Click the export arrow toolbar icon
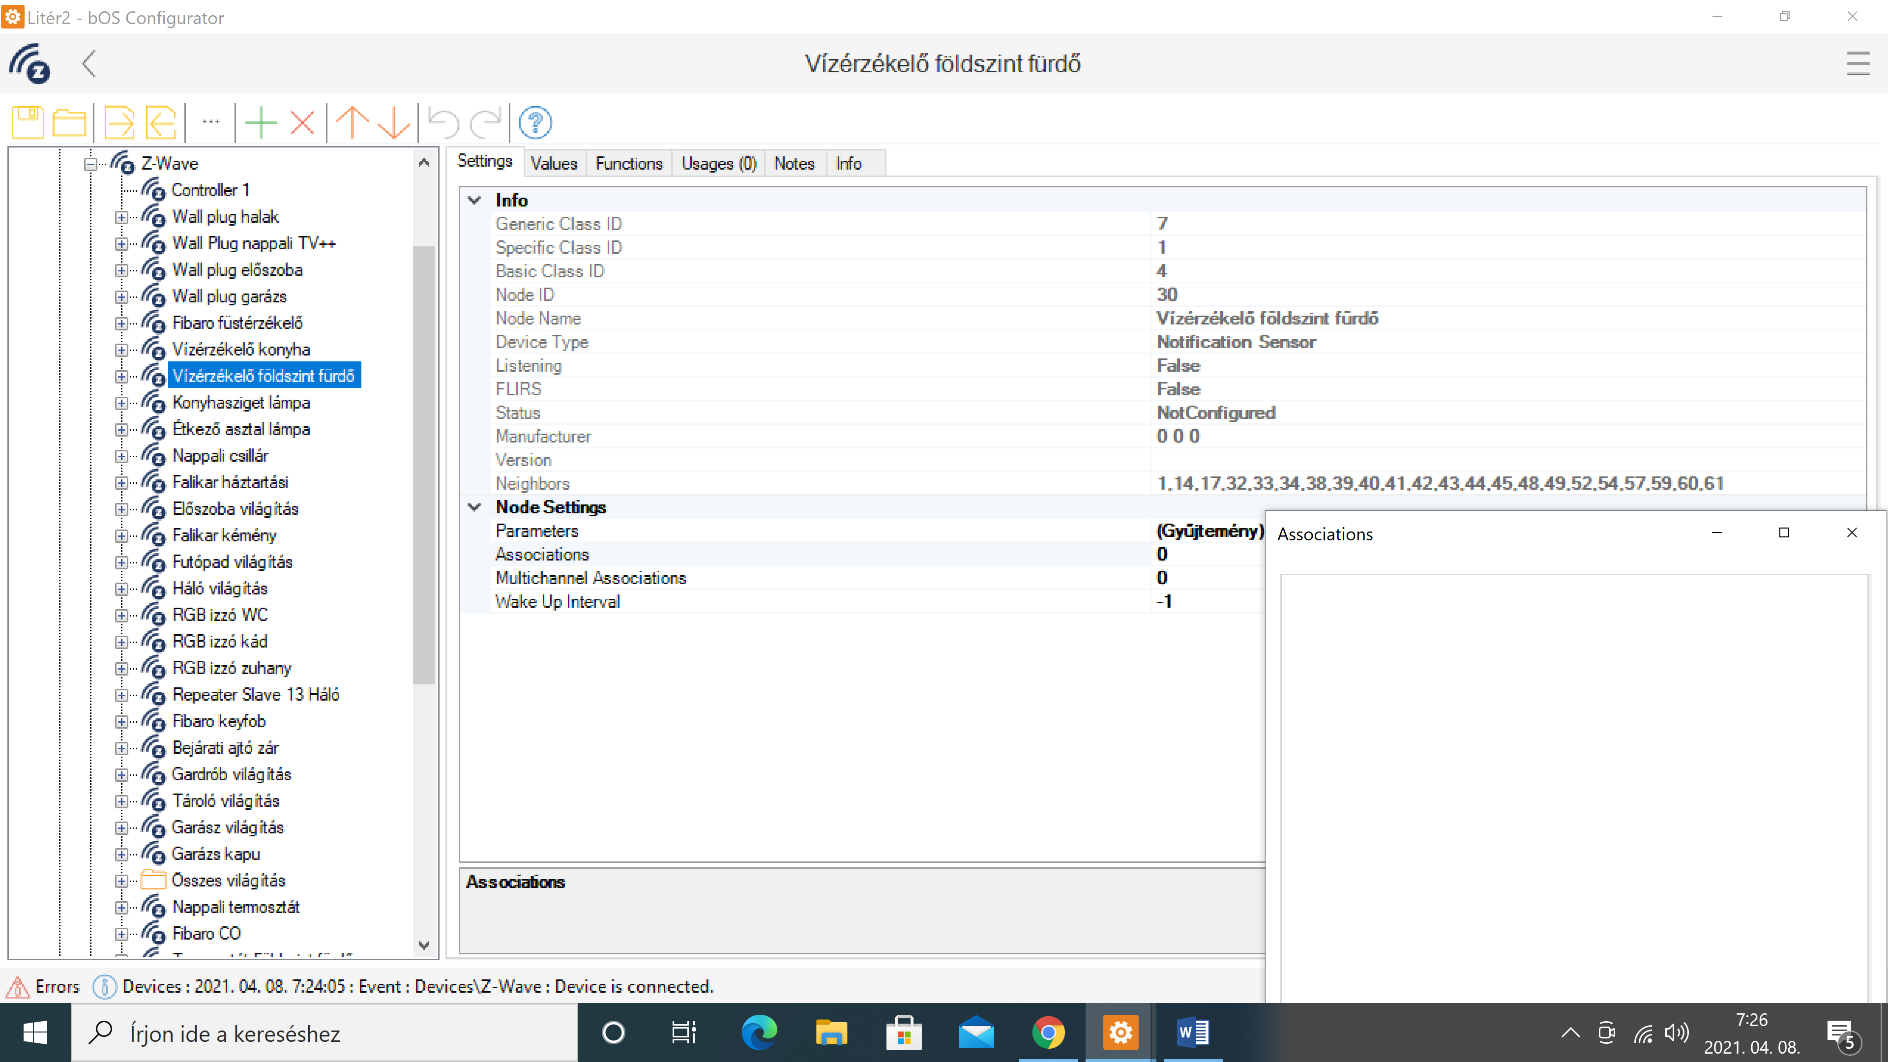The height and width of the screenshot is (1062, 1888). (x=118, y=122)
